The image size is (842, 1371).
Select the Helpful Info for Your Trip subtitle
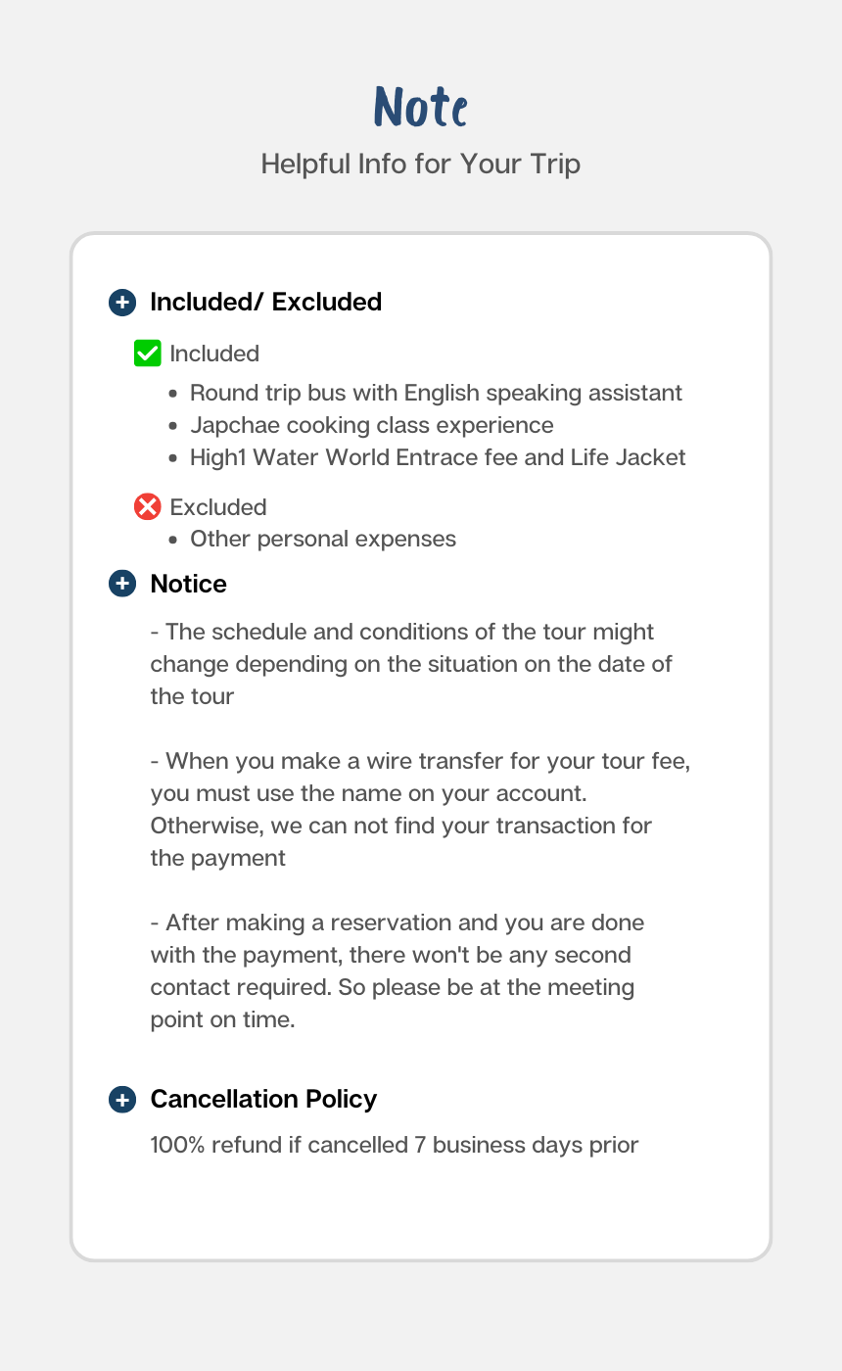tap(420, 164)
